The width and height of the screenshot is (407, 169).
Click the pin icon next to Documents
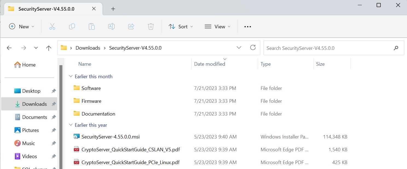click(54, 117)
